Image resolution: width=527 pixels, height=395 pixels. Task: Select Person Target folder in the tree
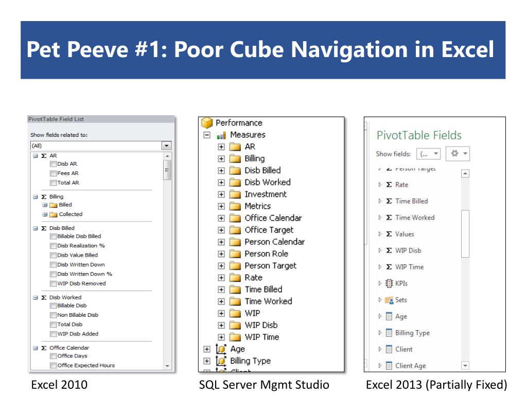270,266
